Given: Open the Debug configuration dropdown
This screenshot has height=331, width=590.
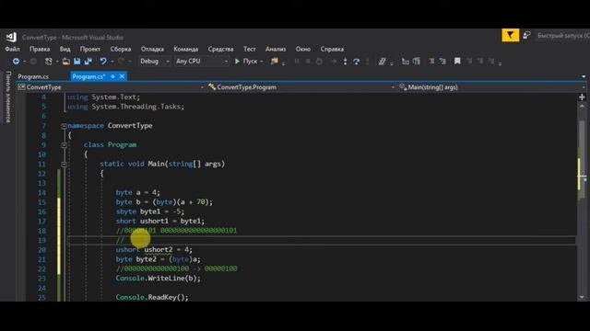Looking at the screenshot, I should [154, 62].
